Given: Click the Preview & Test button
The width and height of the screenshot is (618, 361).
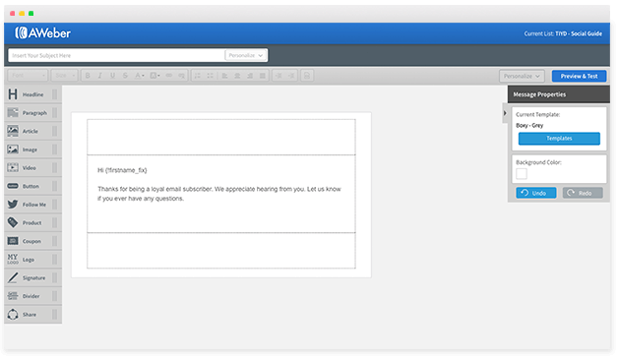Looking at the screenshot, I should coord(579,76).
